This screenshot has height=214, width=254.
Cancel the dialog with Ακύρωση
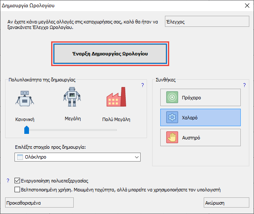226,202
